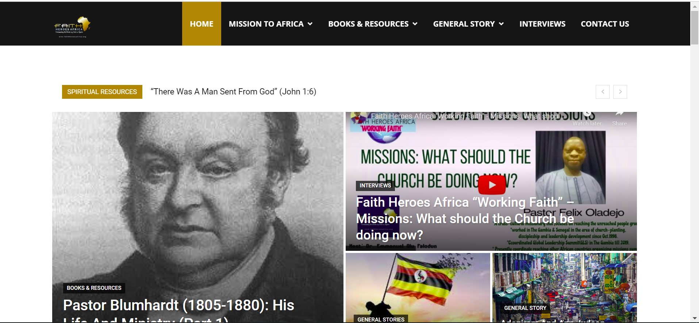The width and height of the screenshot is (699, 323).
Task: Expand the Books & Resources menu
Action: [x=373, y=24]
